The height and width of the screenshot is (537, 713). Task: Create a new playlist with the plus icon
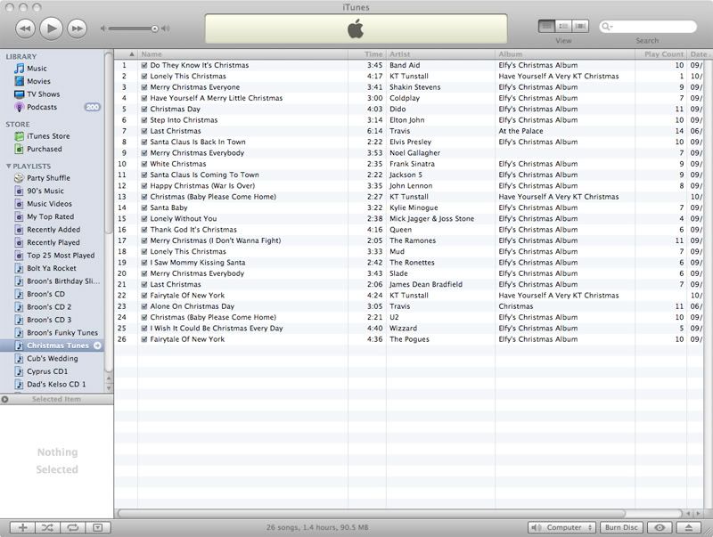22,527
